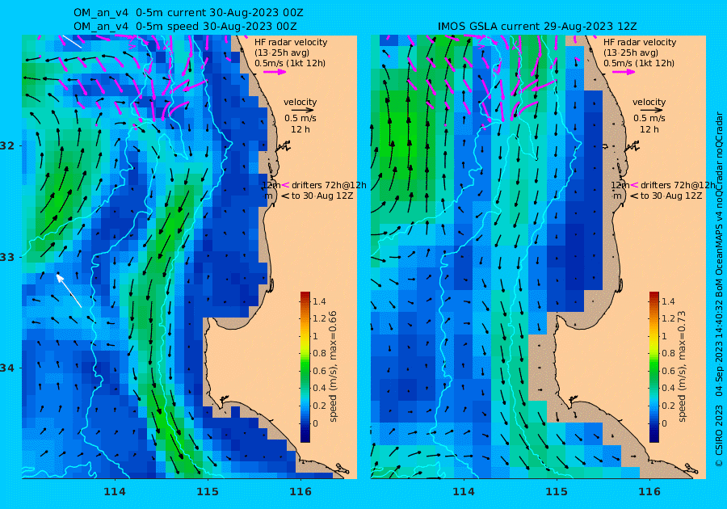Click 'to 30 Aug 12Z' in IMOS GSLA panel
The image size is (727, 509).
[671, 196]
